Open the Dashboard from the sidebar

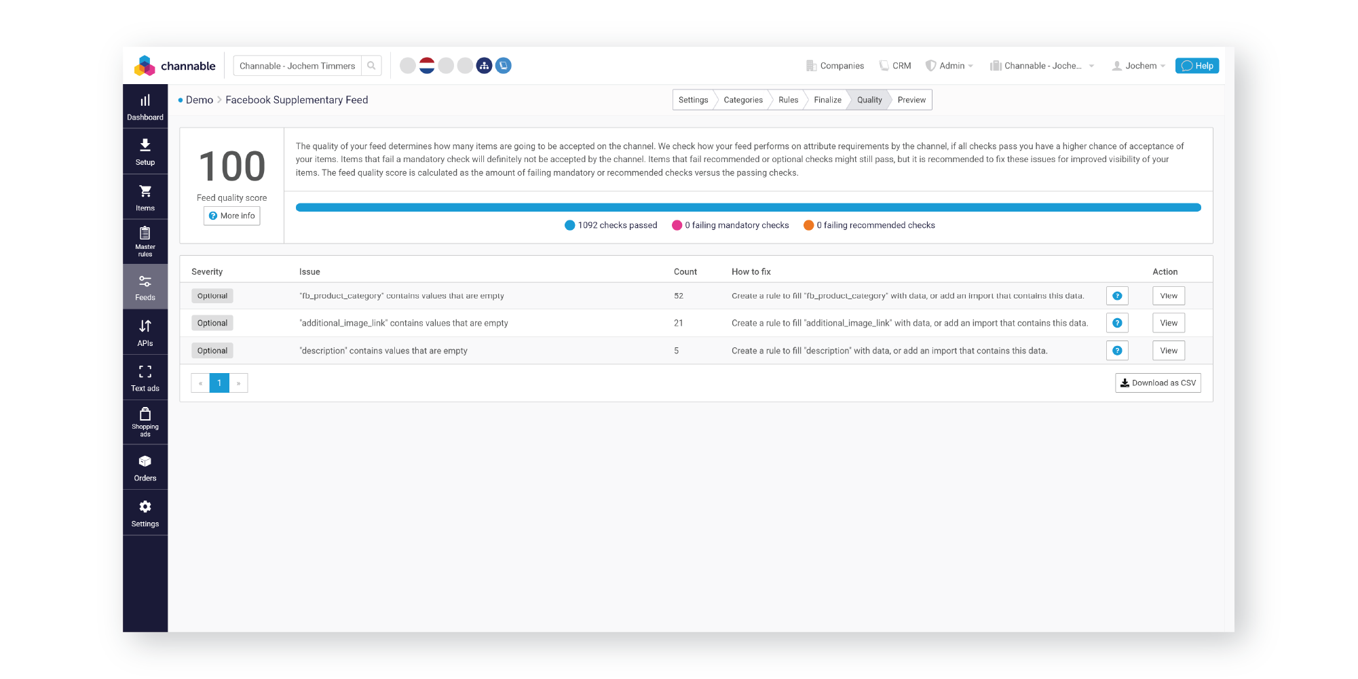(145, 106)
